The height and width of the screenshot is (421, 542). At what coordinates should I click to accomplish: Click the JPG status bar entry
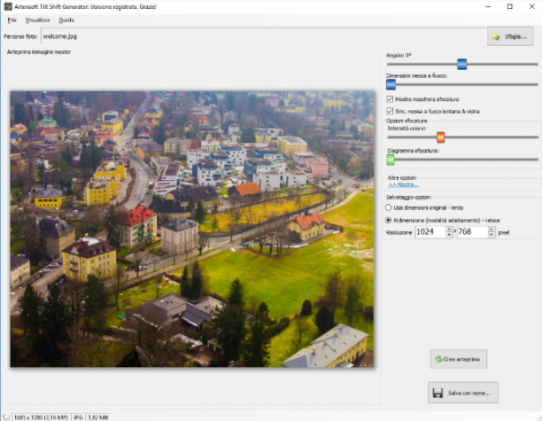click(78, 417)
